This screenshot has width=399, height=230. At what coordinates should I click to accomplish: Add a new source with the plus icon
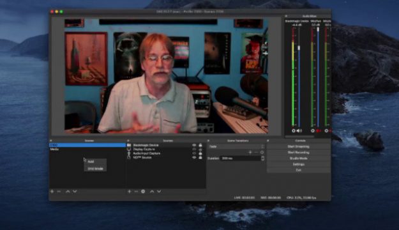pos(129,191)
